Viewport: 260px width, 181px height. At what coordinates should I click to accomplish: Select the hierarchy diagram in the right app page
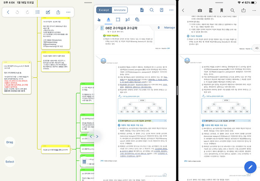click(x=226, y=106)
